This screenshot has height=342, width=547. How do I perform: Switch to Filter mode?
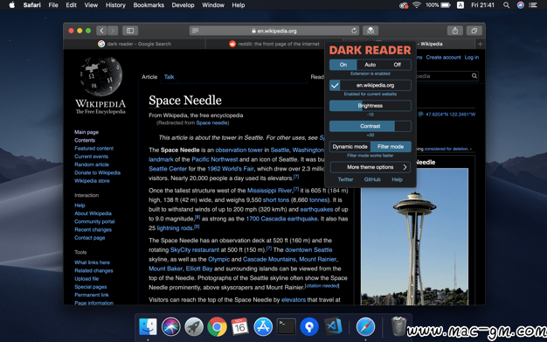(x=391, y=147)
